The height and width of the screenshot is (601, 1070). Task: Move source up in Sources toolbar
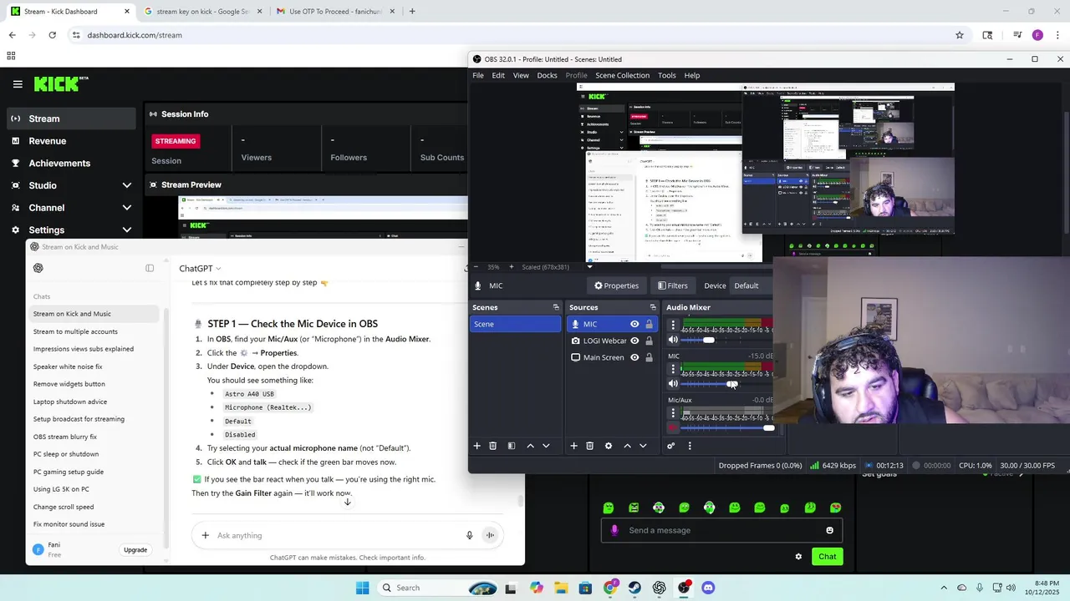pos(627,446)
